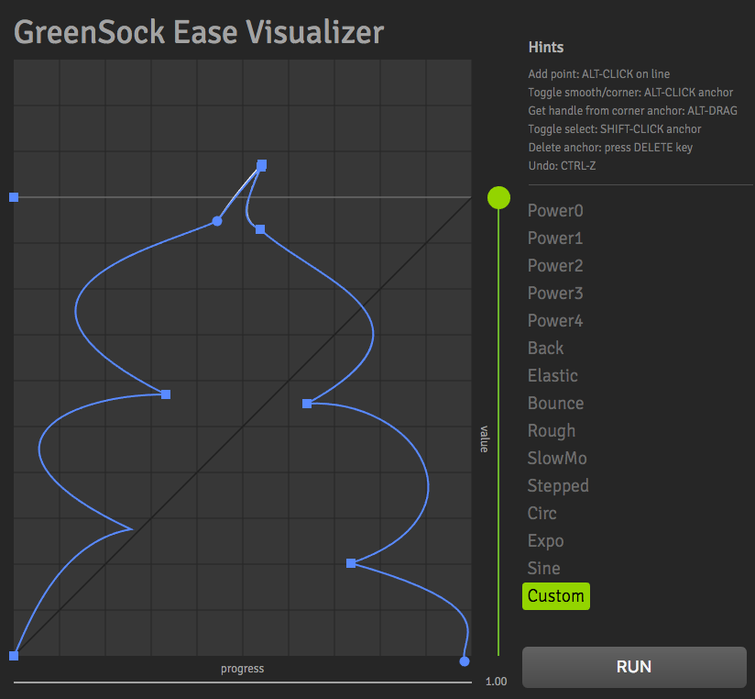Toggle selection of the lower-right anchor square
The image size is (755, 699).
tap(351, 563)
